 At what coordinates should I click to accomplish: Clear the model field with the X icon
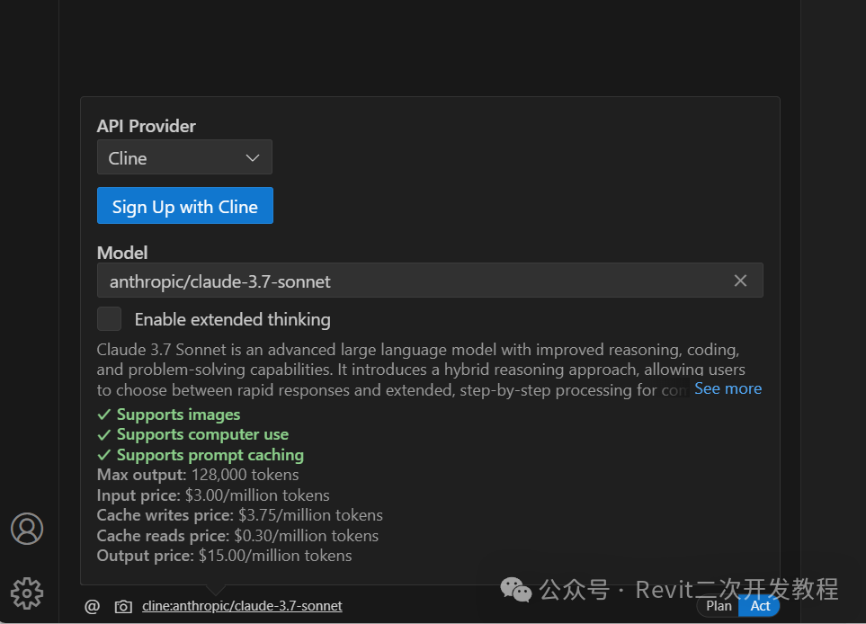tap(740, 281)
